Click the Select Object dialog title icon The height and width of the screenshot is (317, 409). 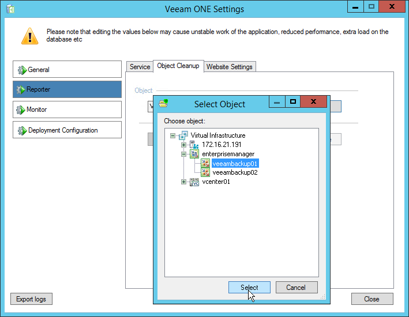click(x=164, y=103)
